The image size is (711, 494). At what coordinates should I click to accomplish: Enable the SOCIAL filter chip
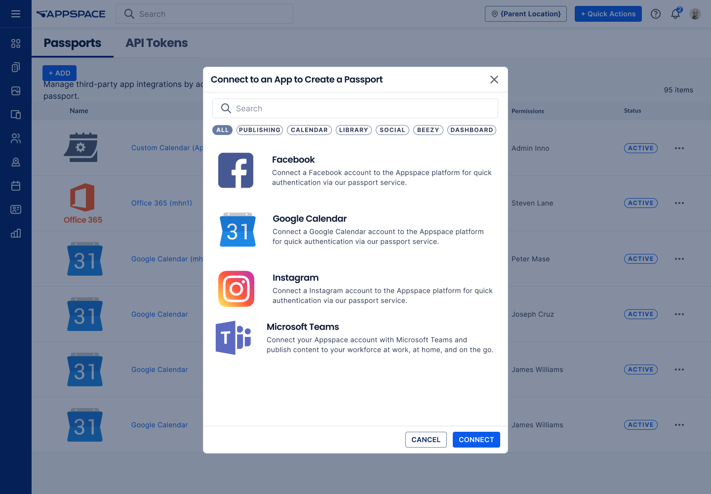[x=392, y=130]
